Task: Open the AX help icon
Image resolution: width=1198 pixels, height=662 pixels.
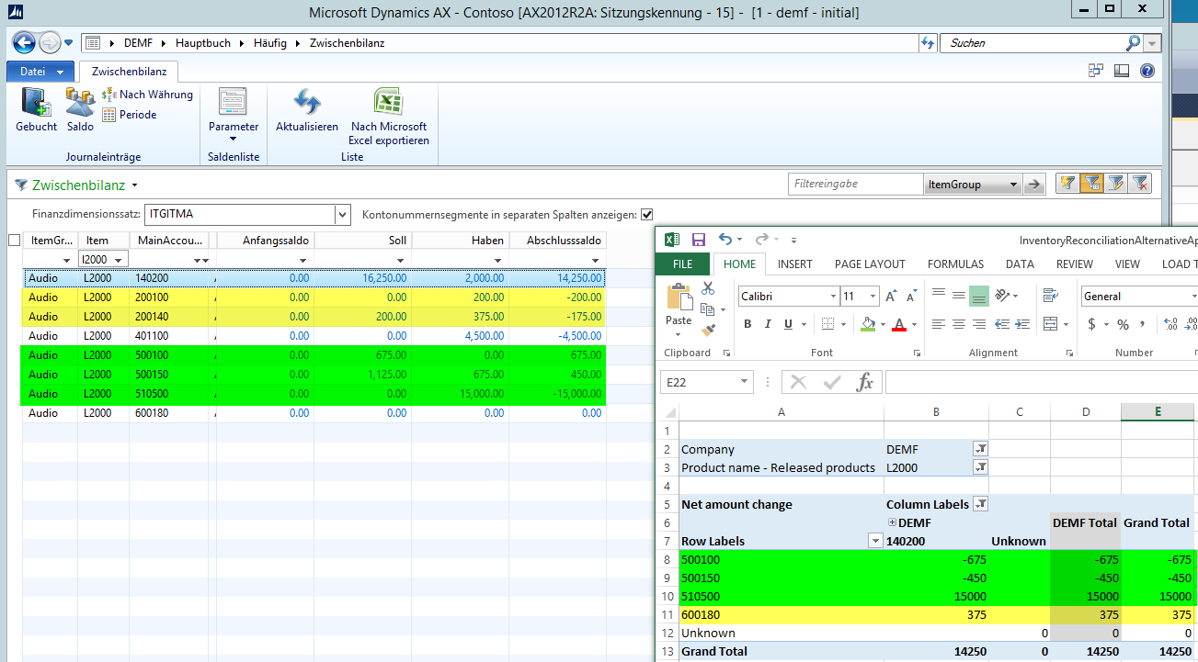Action: (x=1147, y=71)
